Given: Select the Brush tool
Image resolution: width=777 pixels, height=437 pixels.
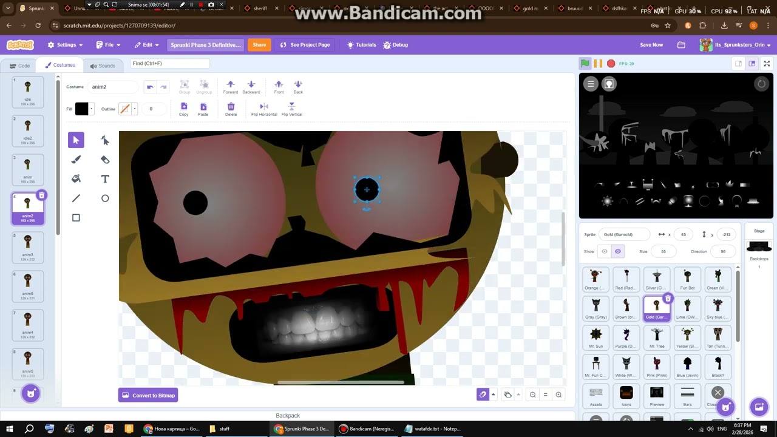Looking at the screenshot, I should 76,160.
